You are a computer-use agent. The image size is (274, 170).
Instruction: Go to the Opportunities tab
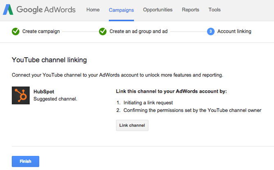tap(158, 10)
